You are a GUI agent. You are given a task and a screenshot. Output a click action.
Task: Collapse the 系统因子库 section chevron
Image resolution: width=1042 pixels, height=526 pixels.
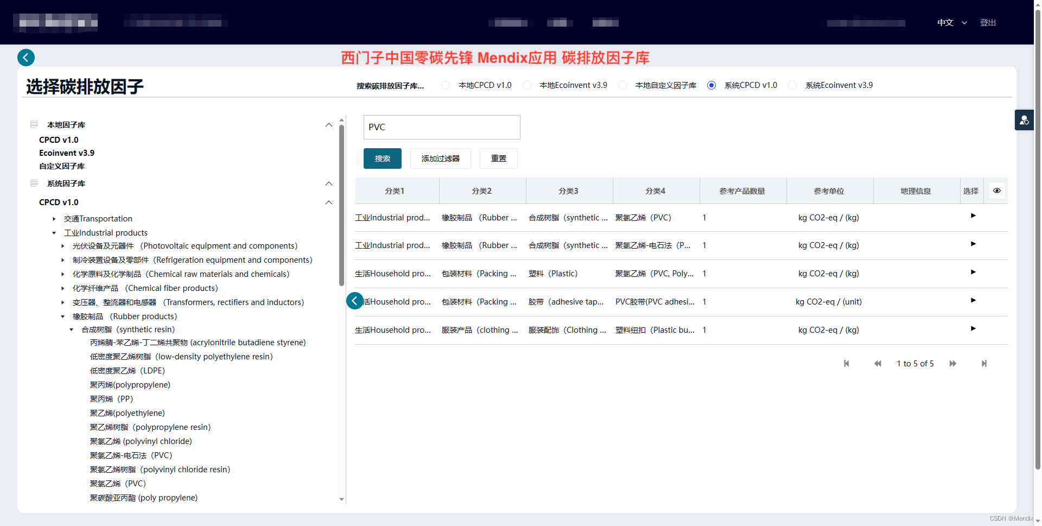[329, 183]
